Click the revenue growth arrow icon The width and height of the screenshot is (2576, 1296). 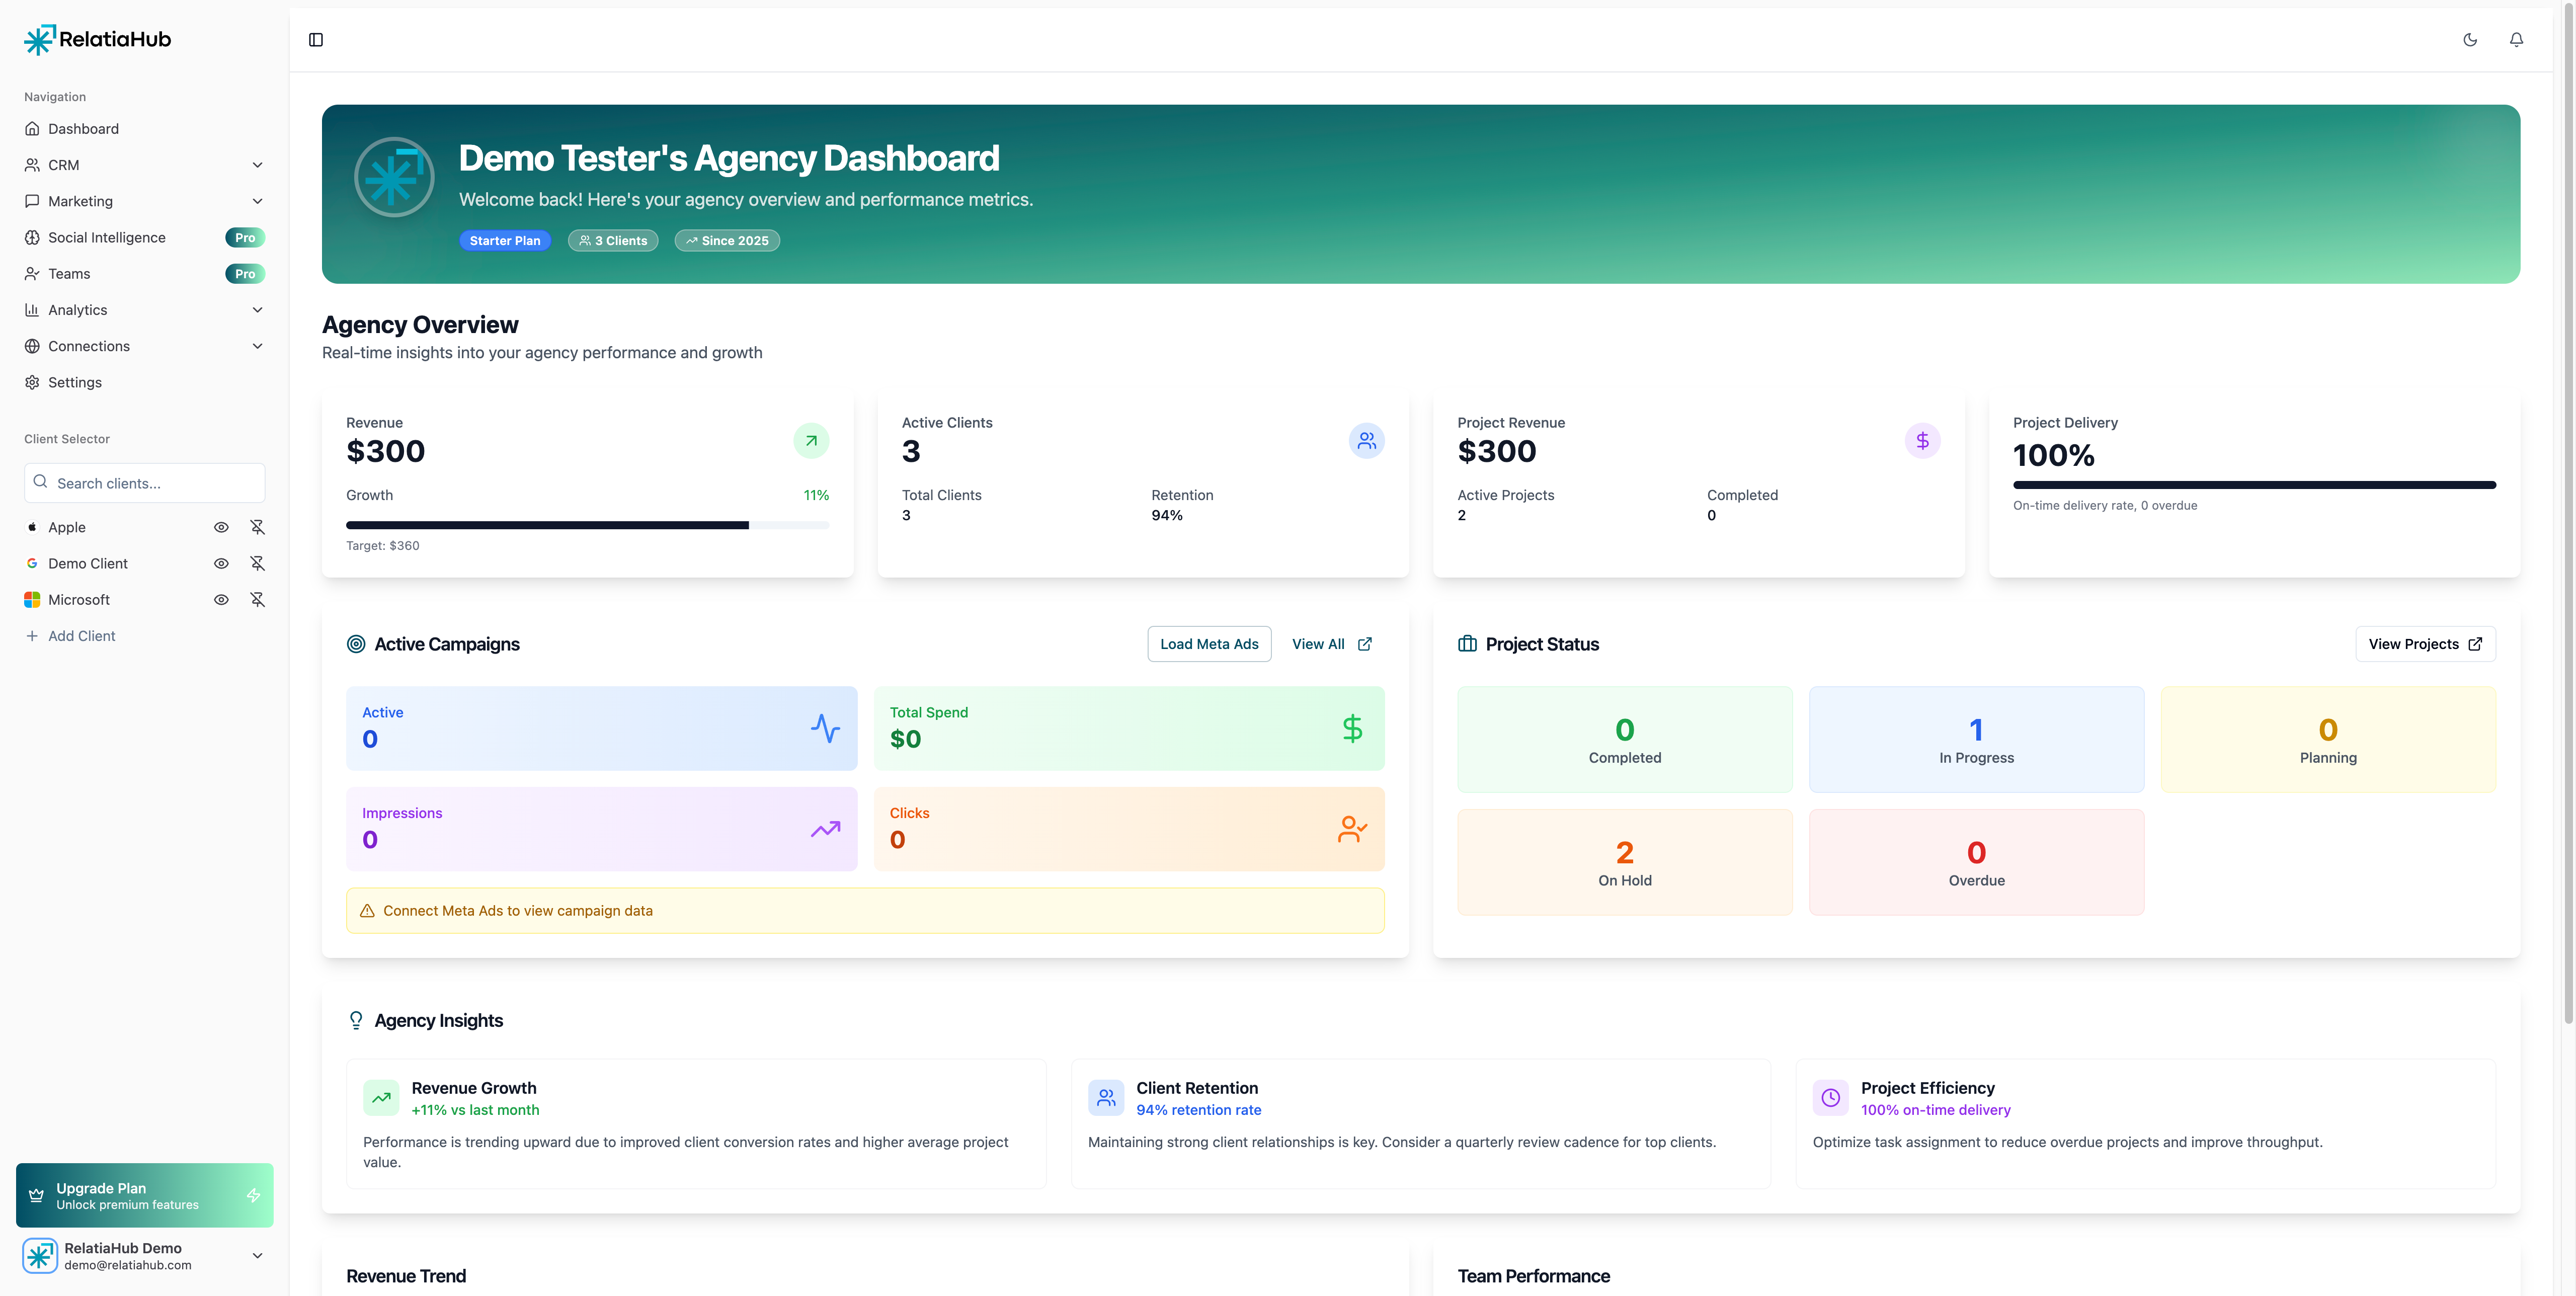click(x=811, y=441)
